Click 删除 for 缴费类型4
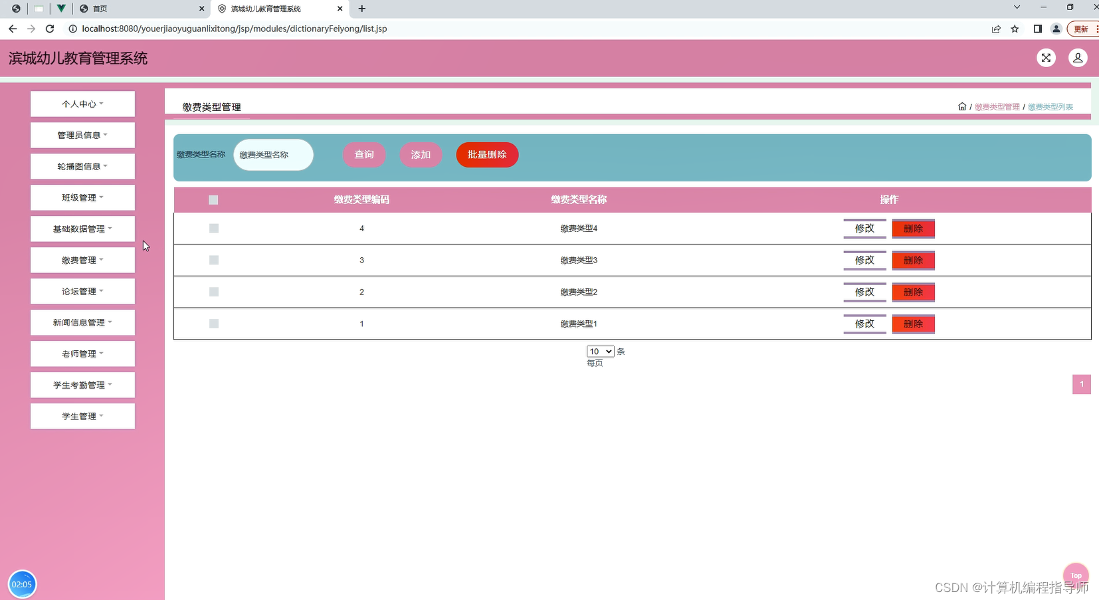1099x600 pixels. tap(914, 229)
